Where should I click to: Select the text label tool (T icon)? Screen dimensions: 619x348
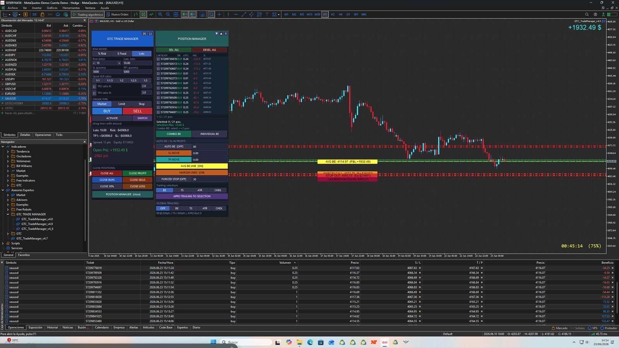point(267,14)
